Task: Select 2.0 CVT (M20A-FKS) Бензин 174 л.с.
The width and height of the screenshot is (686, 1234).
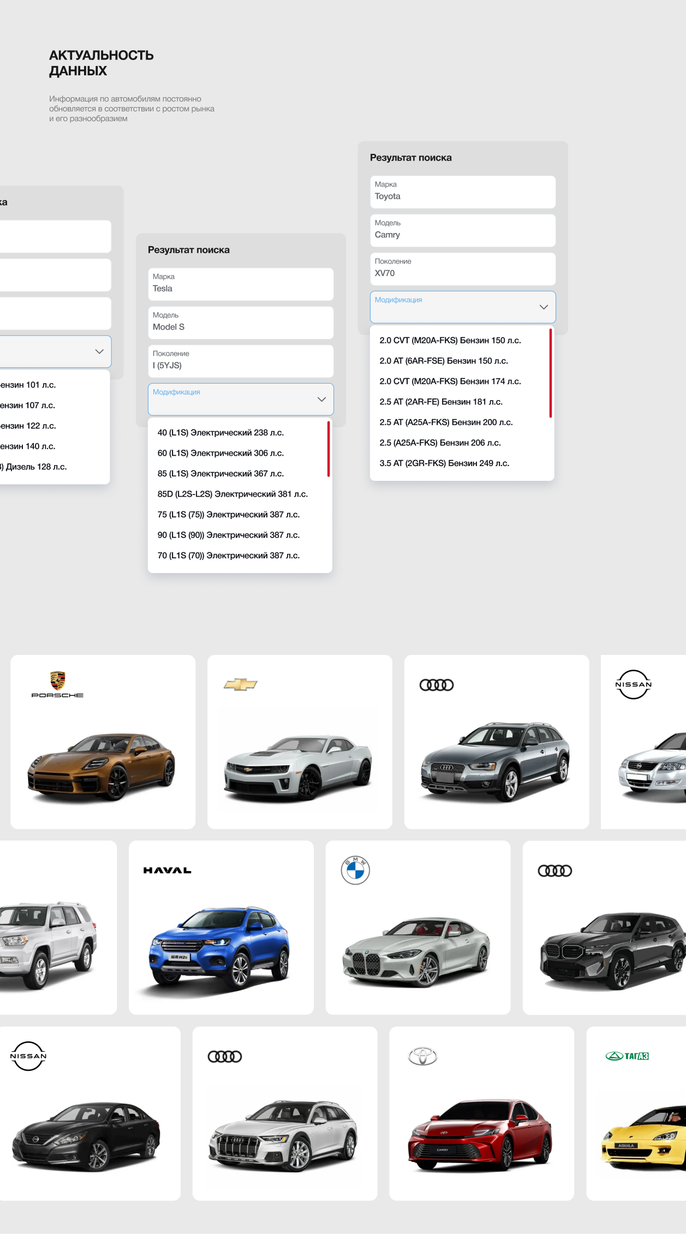Action: [x=450, y=381]
